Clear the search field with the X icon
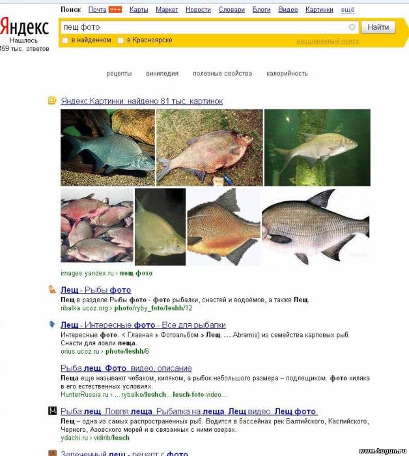The height and width of the screenshot is (456, 409). (x=352, y=27)
